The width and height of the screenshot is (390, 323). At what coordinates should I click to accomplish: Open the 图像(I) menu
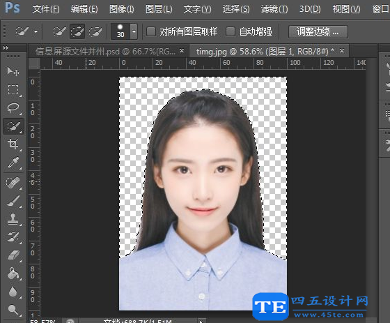pos(122,9)
